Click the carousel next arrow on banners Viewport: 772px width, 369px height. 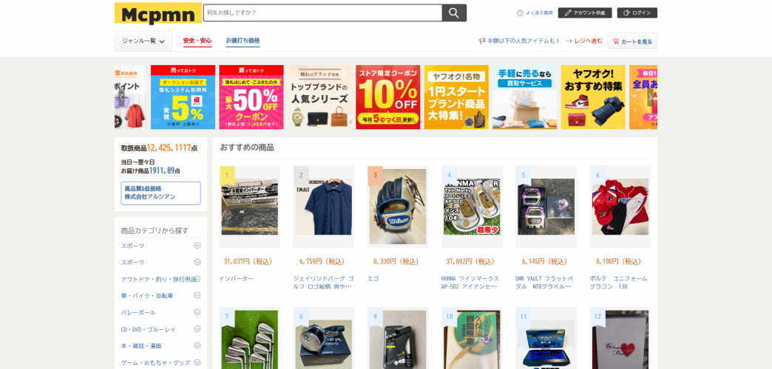pyautogui.click(x=651, y=97)
